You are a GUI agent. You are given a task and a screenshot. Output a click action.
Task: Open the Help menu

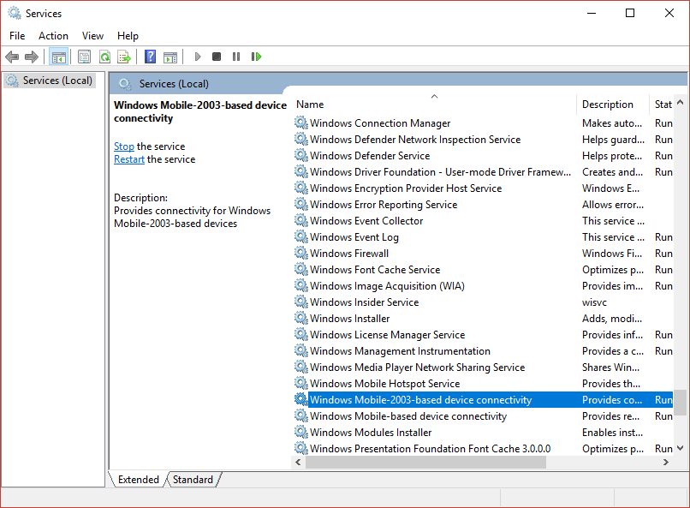[x=128, y=36]
